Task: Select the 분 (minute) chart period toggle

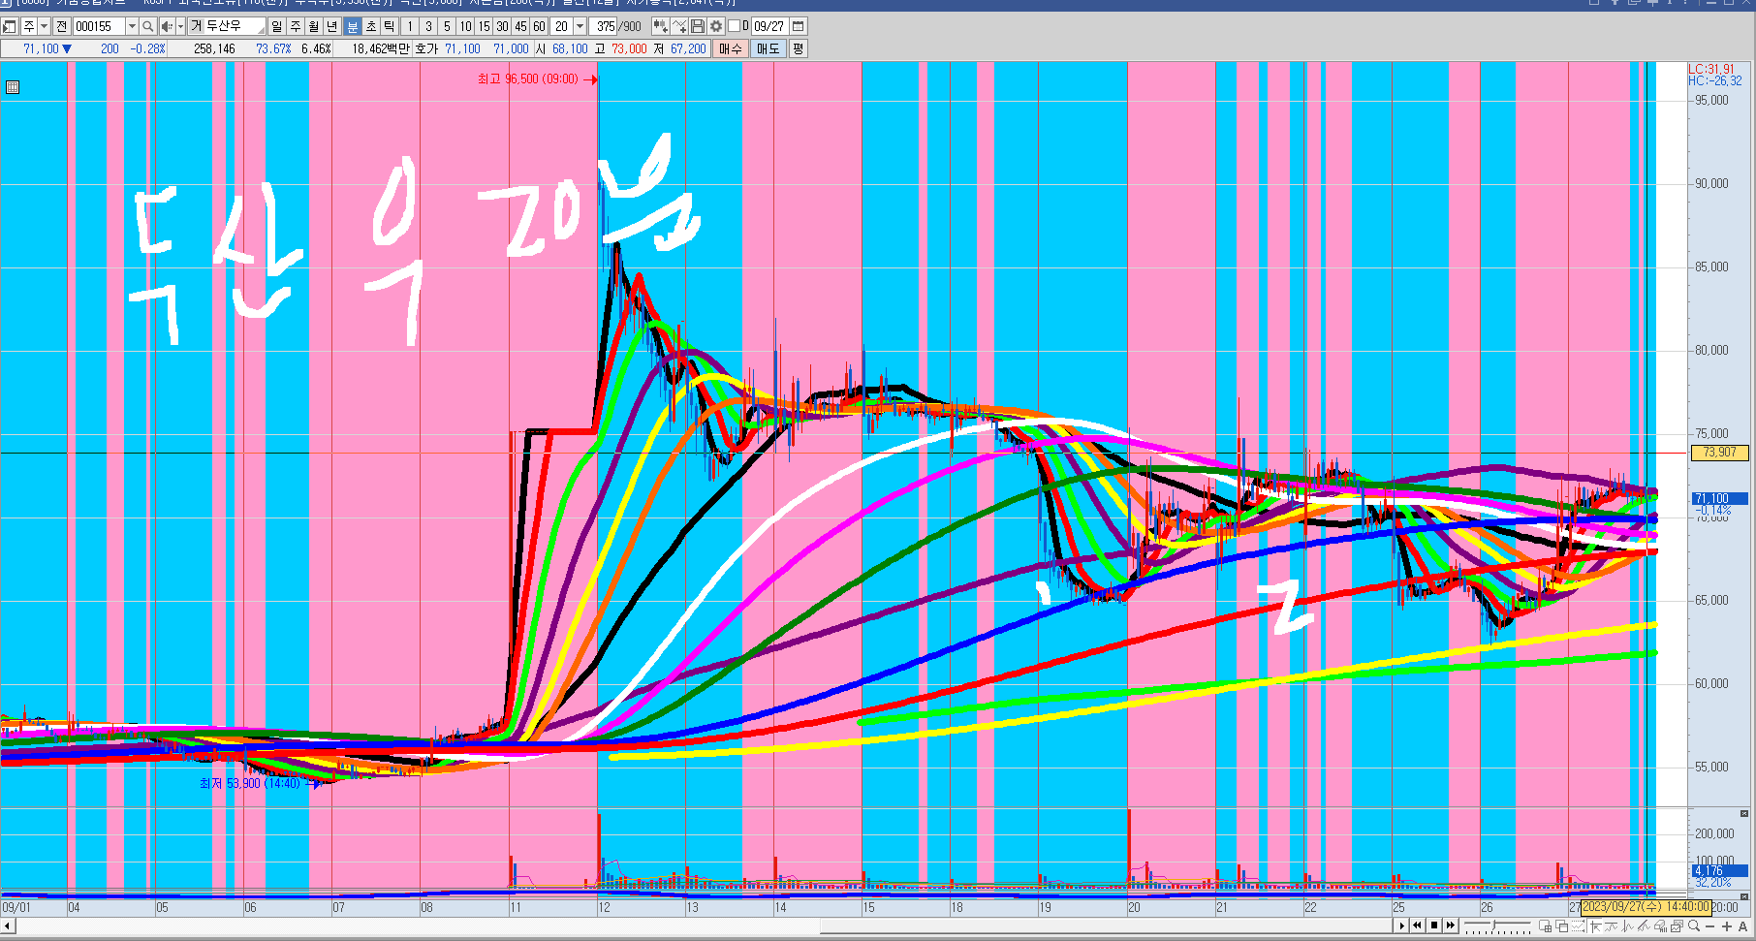Action: [x=353, y=26]
